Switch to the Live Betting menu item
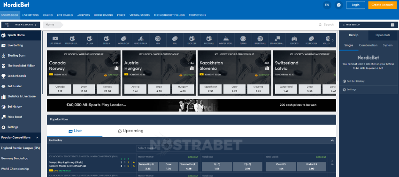The image size is (399, 177). click(31, 15)
